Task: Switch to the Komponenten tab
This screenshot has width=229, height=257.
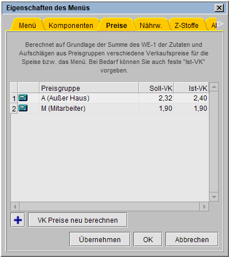Action: 71,25
